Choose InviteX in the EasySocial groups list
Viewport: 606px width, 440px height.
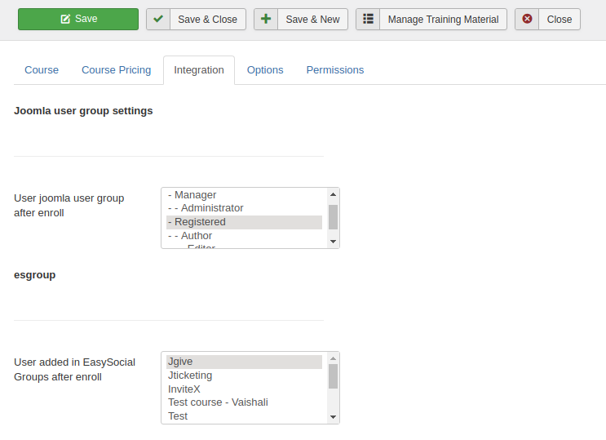point(184,389)
